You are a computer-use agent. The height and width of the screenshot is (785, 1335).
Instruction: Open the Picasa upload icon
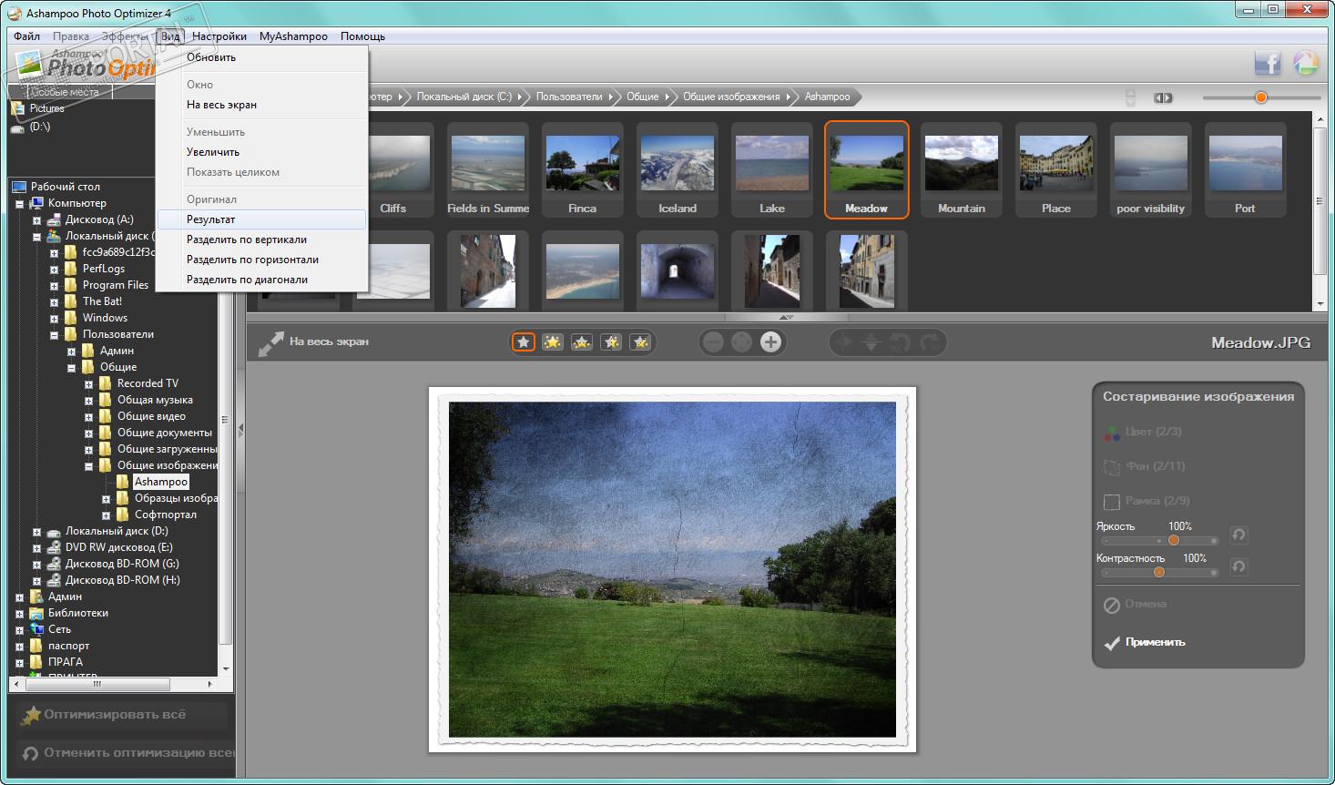coord(1305,63)
